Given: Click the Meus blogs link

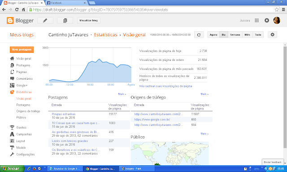Looking at the screenshot, I should tap(22, 35).
